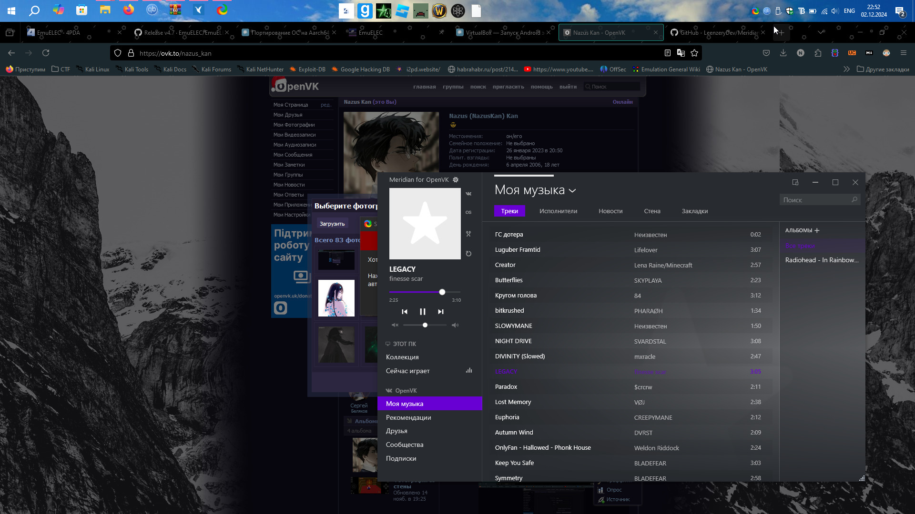Mute volume with the speaker-x icon
The height and width of the screenshot is (514, 915).
tap(395, 325)
